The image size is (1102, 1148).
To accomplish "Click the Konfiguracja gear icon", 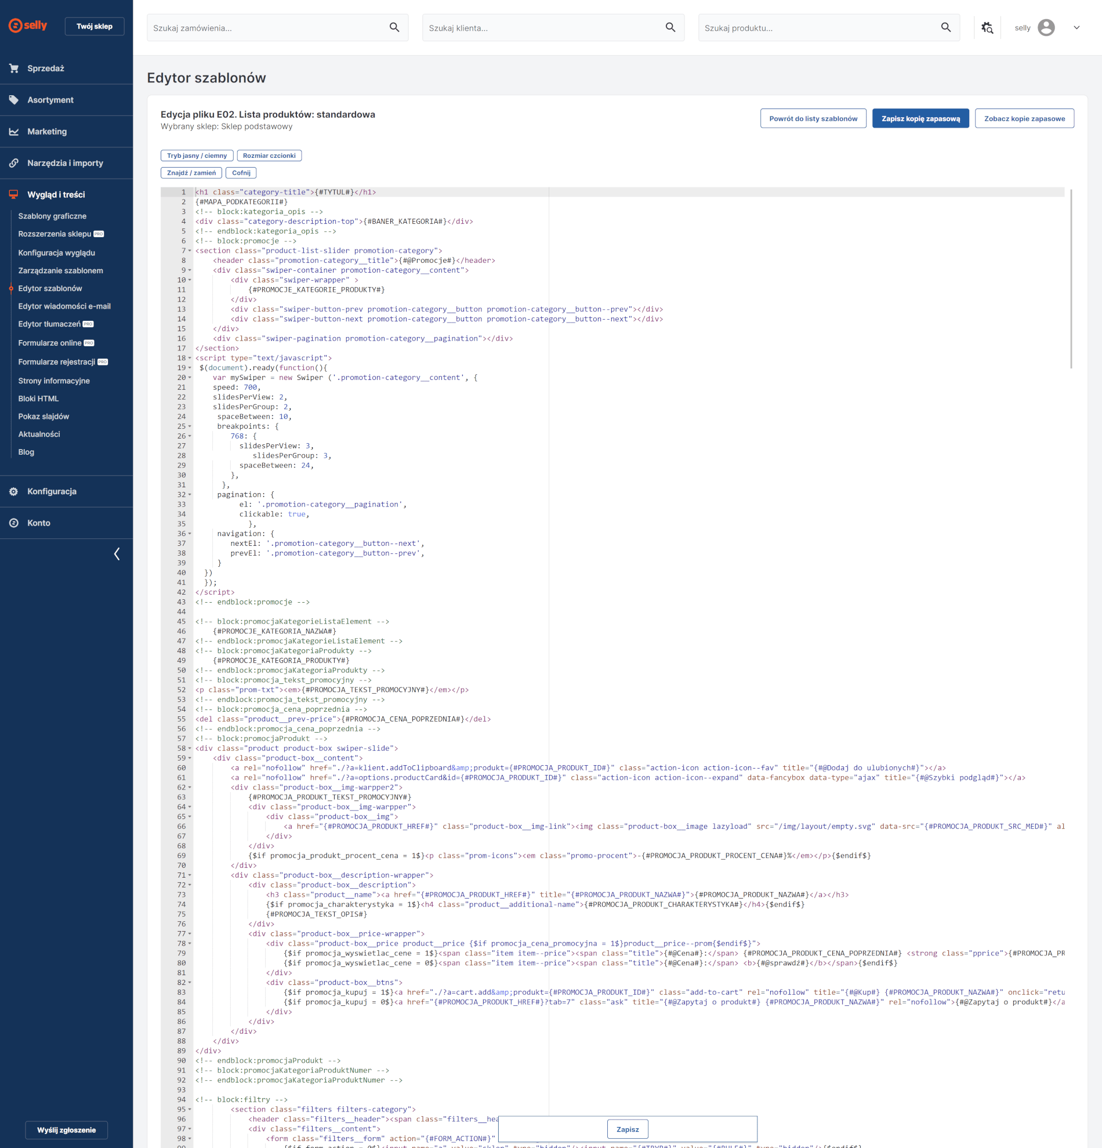I will 14,491.
